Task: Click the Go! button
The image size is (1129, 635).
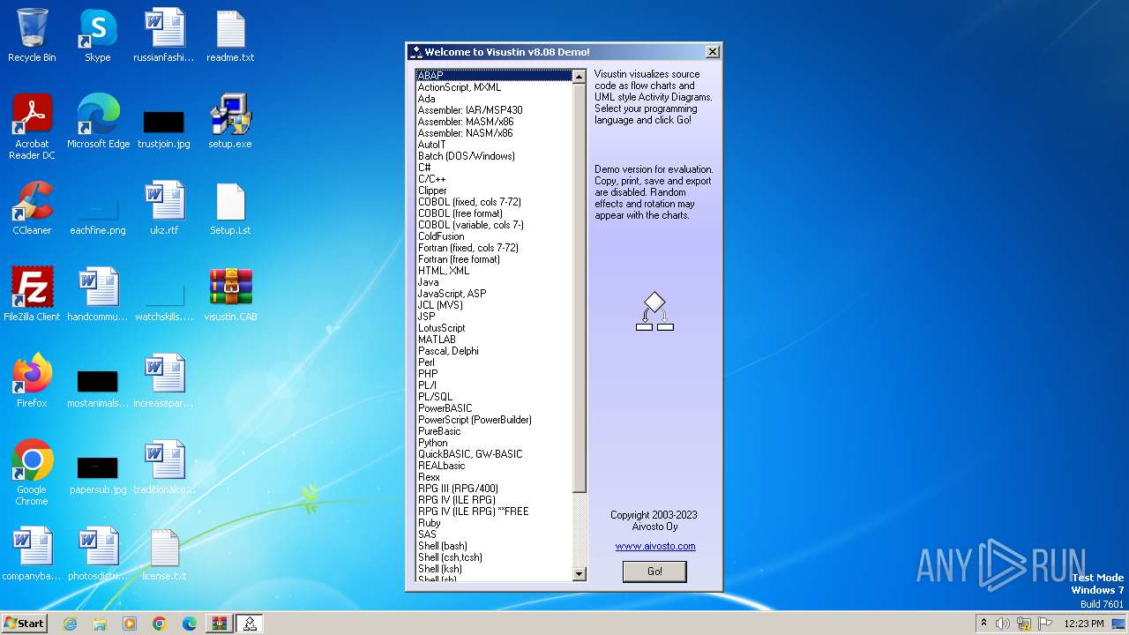Action: coord(654,571)
